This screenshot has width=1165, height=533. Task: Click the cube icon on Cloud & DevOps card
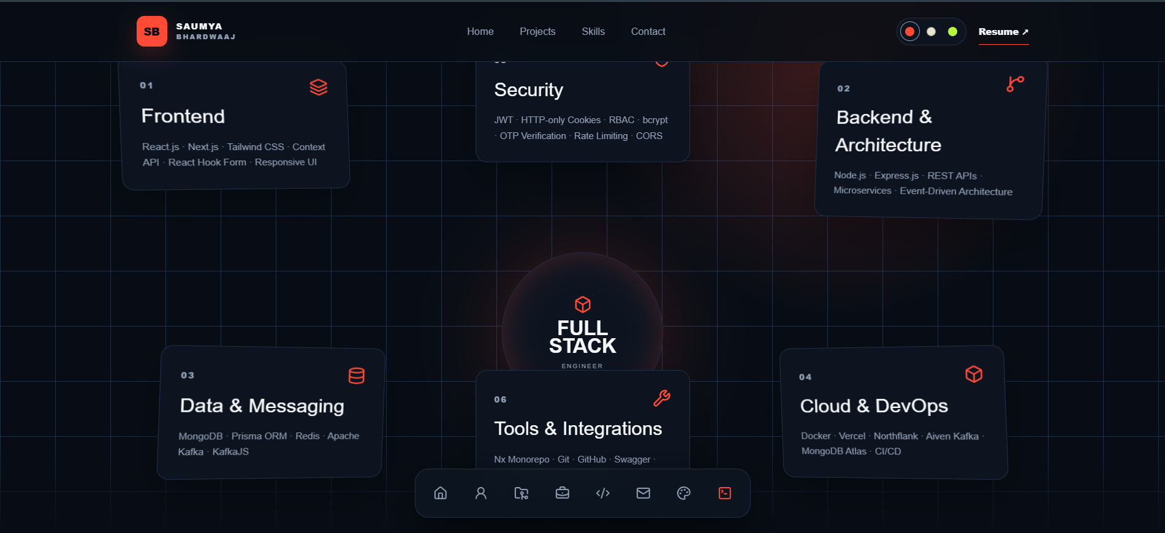(974, 374)
